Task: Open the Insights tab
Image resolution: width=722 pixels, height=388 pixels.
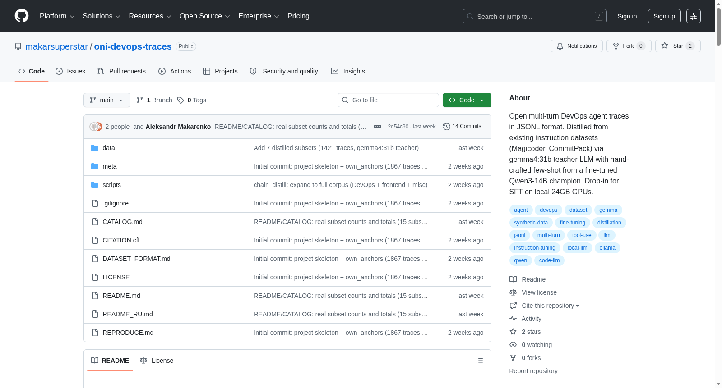Action: [348, 71]
